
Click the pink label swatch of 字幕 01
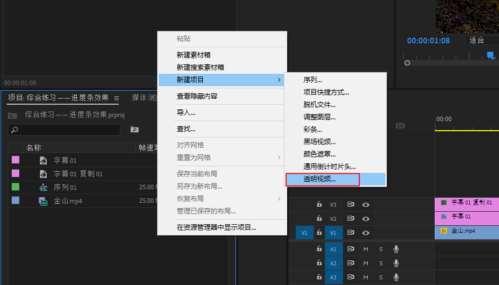click(x=16, y=160)
